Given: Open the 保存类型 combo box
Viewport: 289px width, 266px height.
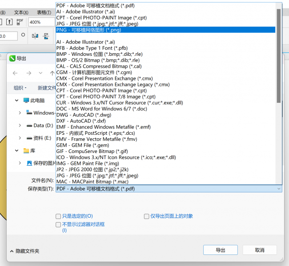Looking at the screenshot, I should [169, 189].
